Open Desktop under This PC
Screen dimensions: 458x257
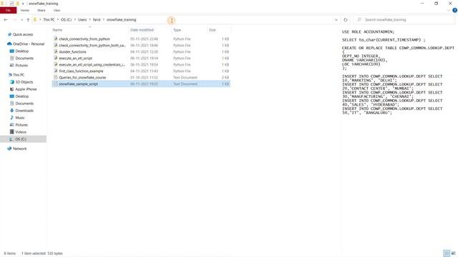pyautogui.click(x=22, y=96)
